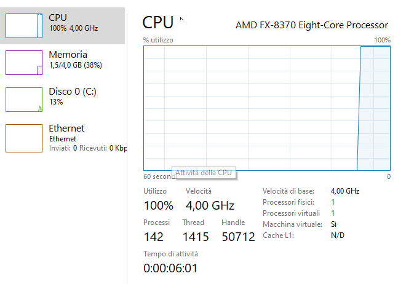Click the Processi count 142

pos(154,237)
